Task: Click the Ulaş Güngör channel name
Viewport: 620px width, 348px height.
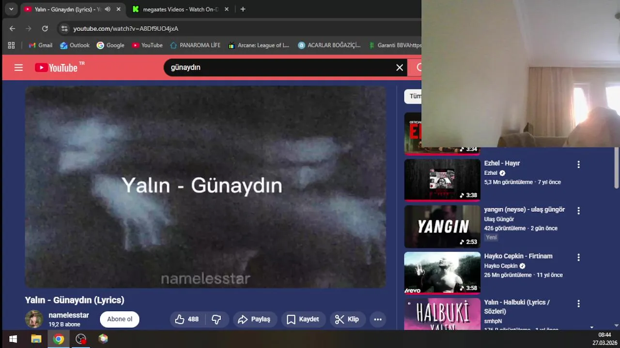Action: point(499,219)
